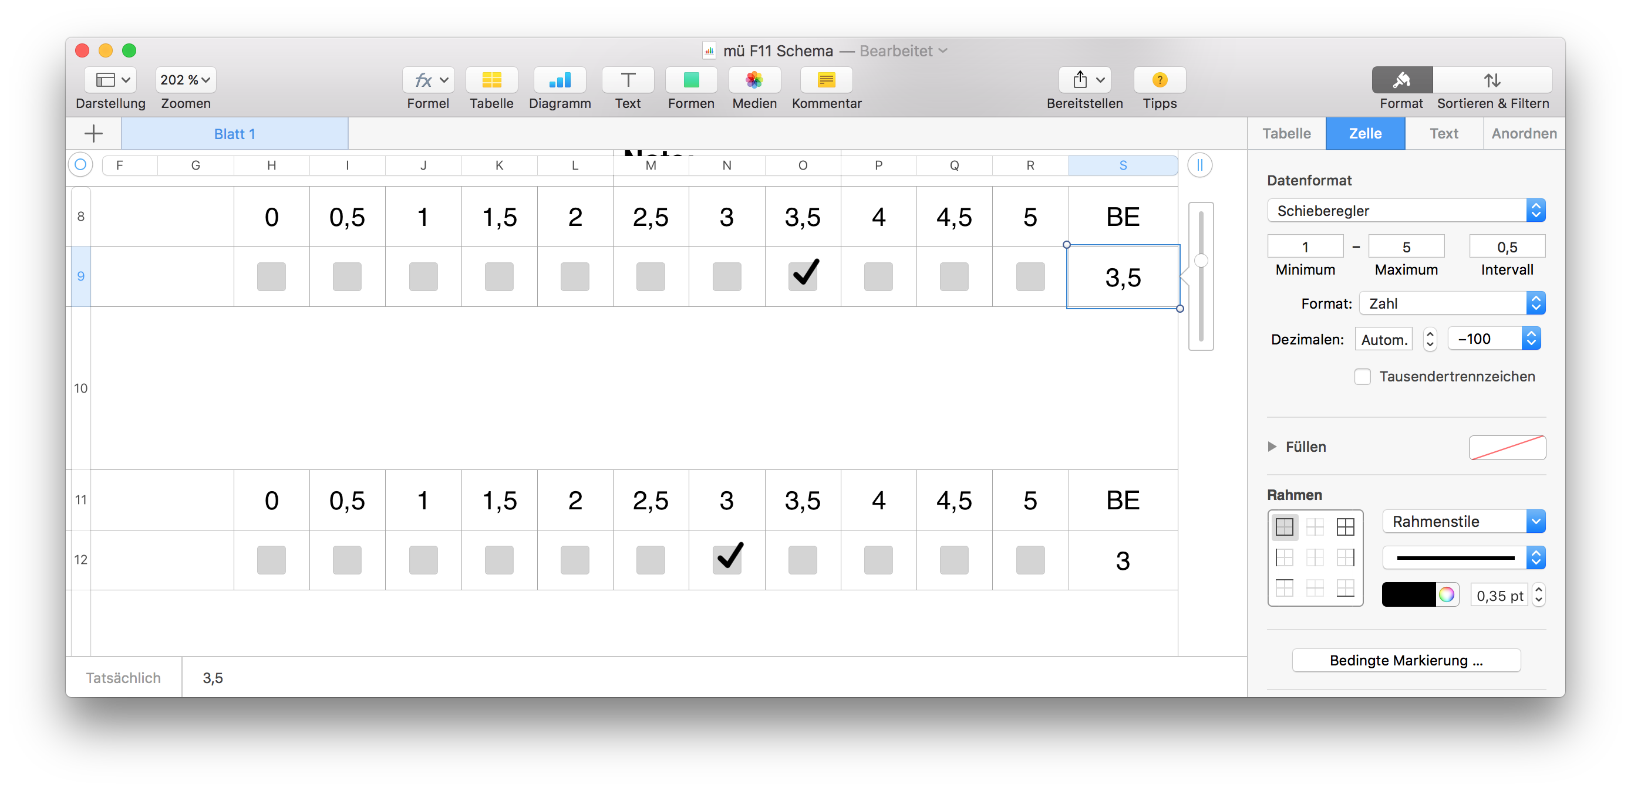This screenshot has height=791, width=1631.
Task: Open the Darstellung view menu icon
Action: pyautogui.click(x=111, y=80)
